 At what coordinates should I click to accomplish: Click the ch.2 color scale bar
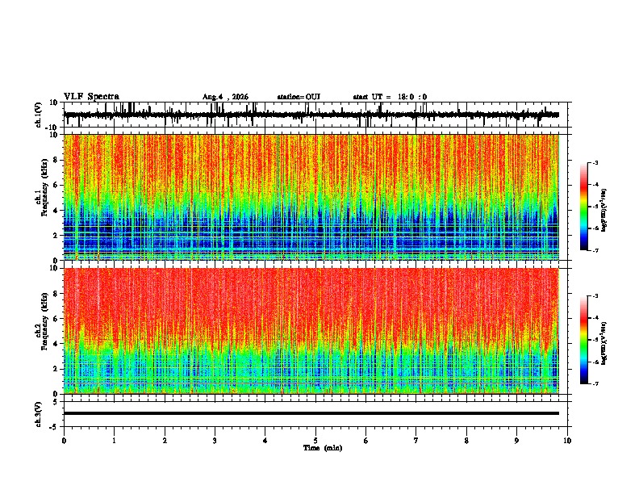(x=583, y=340)
